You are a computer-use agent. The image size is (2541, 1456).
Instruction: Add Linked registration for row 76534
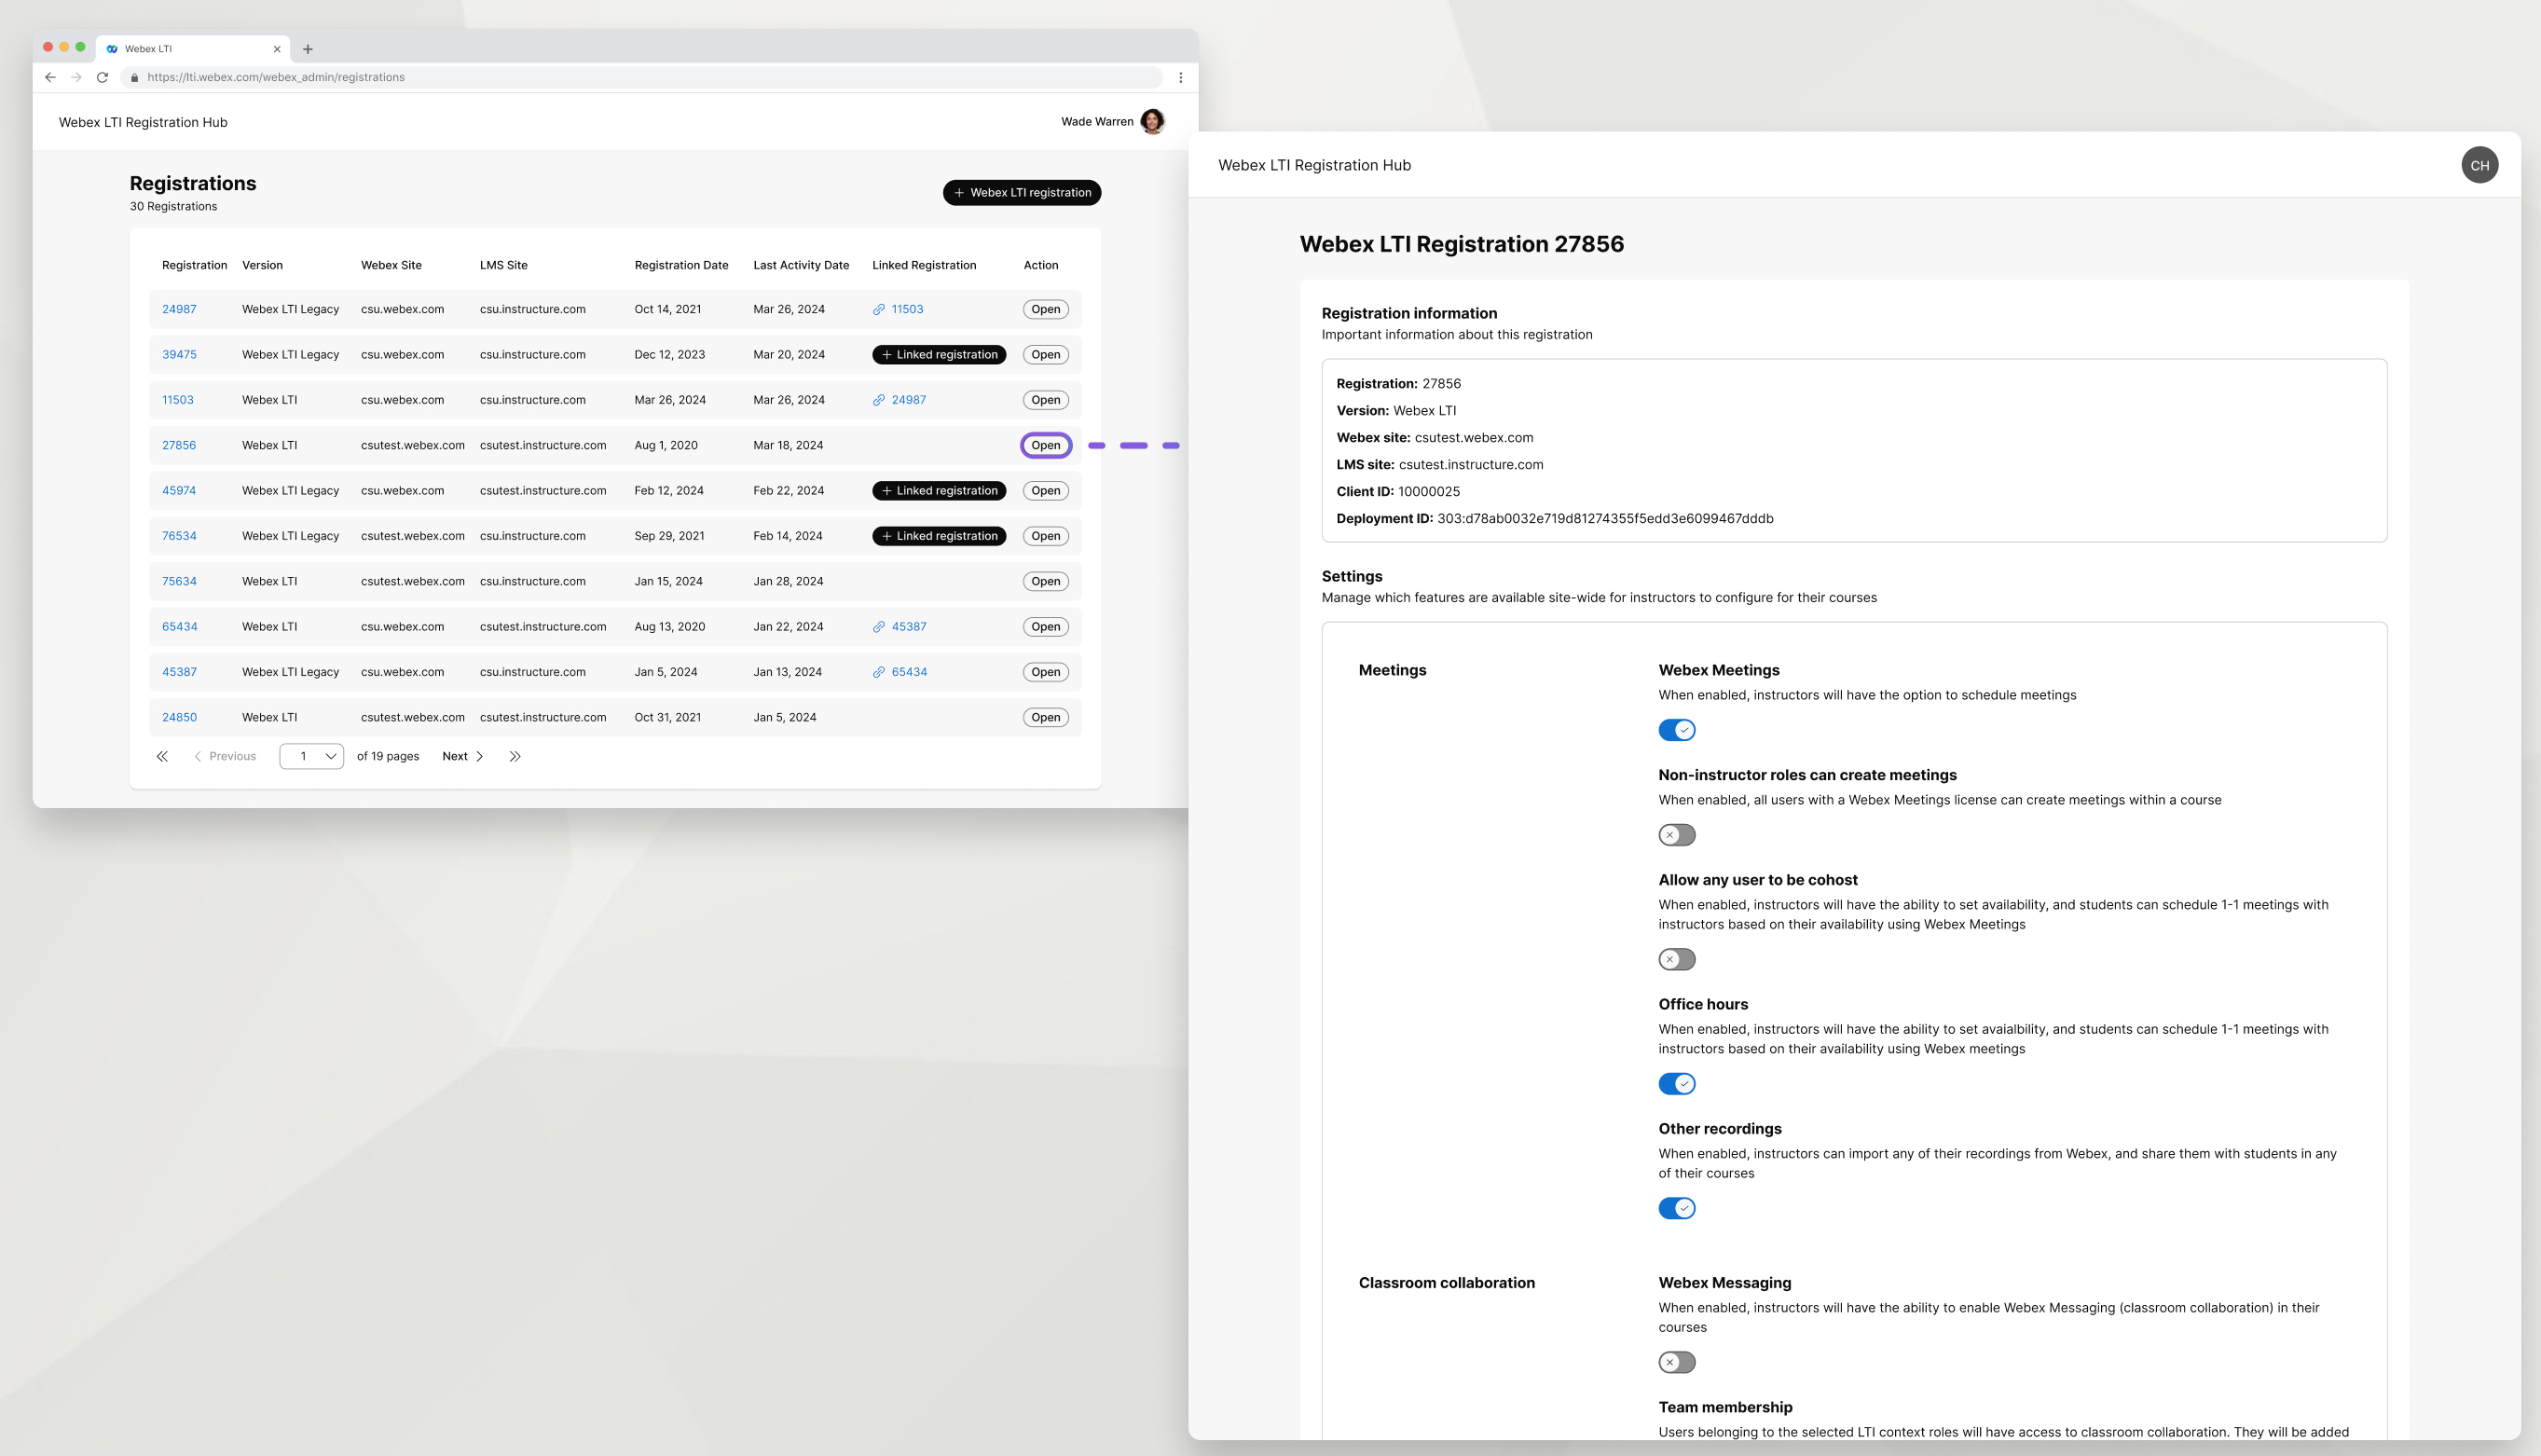pos(939,536)
